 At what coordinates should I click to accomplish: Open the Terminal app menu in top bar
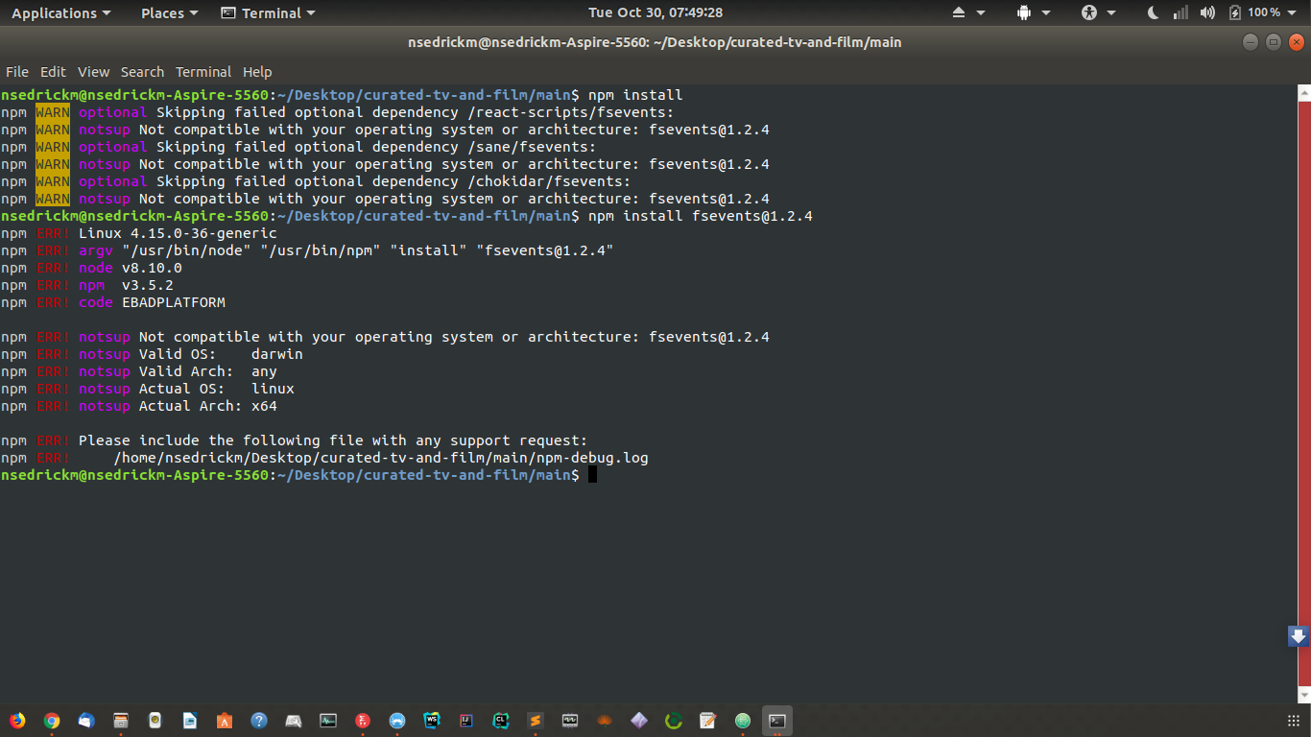coord(268,12)
